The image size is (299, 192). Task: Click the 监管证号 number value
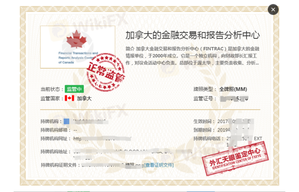click(x=234, y=99)
